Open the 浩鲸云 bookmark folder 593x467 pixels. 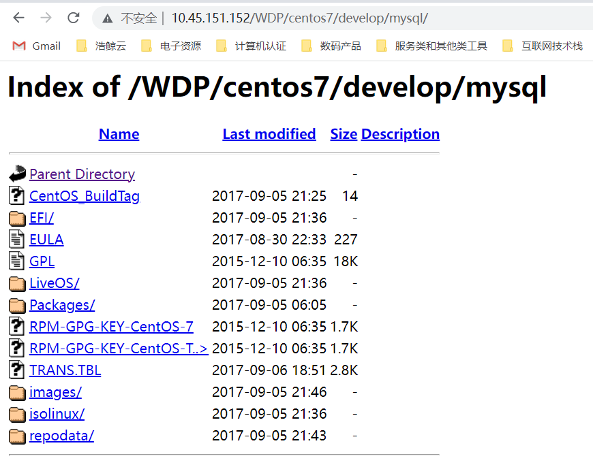point(101,46)
